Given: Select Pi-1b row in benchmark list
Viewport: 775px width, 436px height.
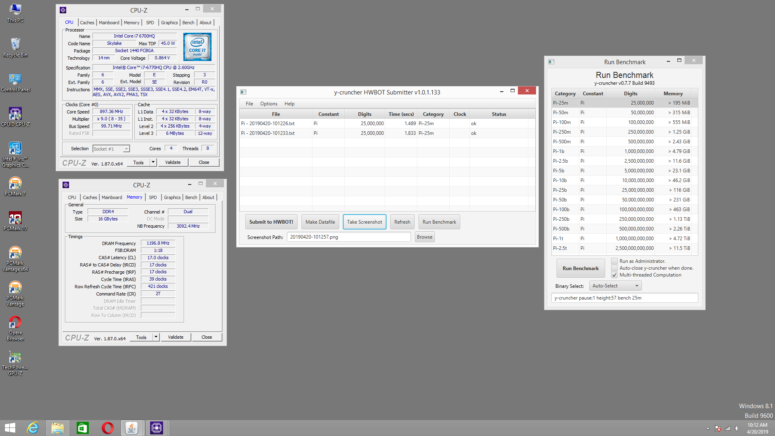Looking at the screenshot, I should (x=624, y=151).
